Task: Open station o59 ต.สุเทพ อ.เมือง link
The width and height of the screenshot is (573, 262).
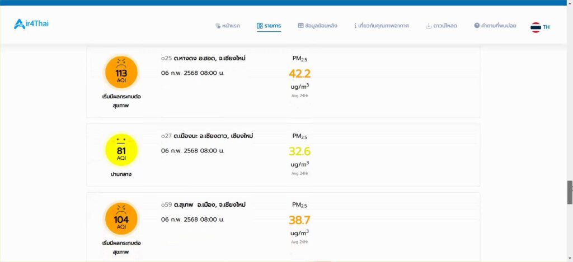Action: click(x=203, y=205)
